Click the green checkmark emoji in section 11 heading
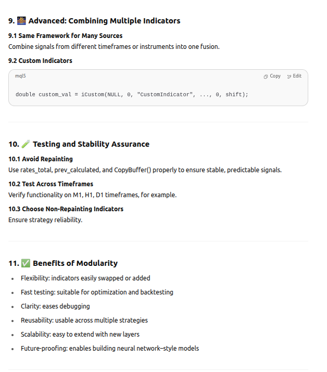The height and width of the screenshot is (372, 327). [x=26, y=263]
